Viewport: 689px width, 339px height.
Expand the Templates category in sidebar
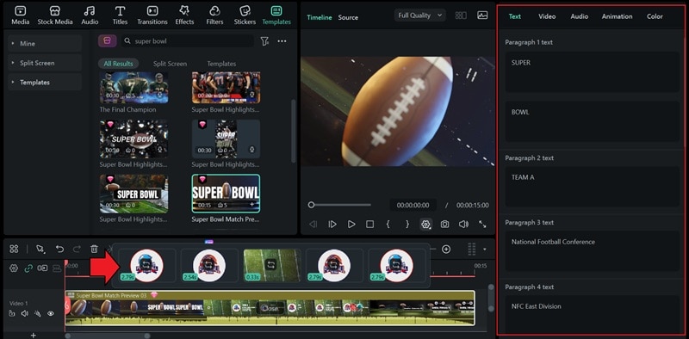pyautogui.click(x=45, y=82)
